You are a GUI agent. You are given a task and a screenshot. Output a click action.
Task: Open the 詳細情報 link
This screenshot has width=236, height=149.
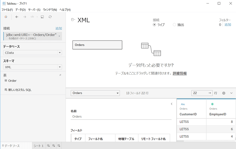click(180, 73)
